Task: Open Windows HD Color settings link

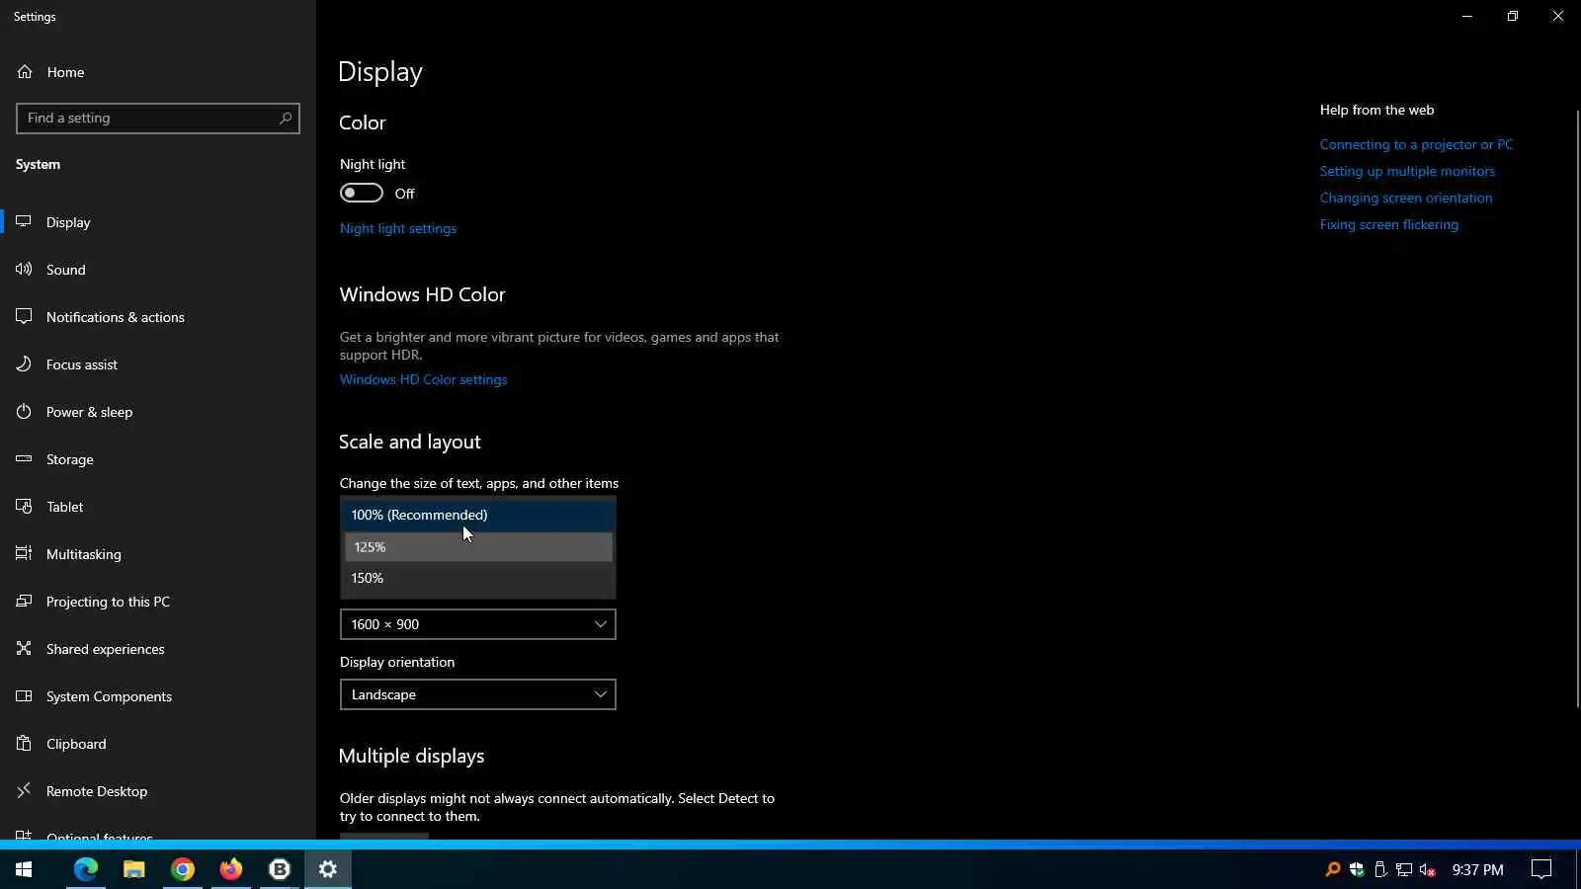Action: [x=424, y=379]
